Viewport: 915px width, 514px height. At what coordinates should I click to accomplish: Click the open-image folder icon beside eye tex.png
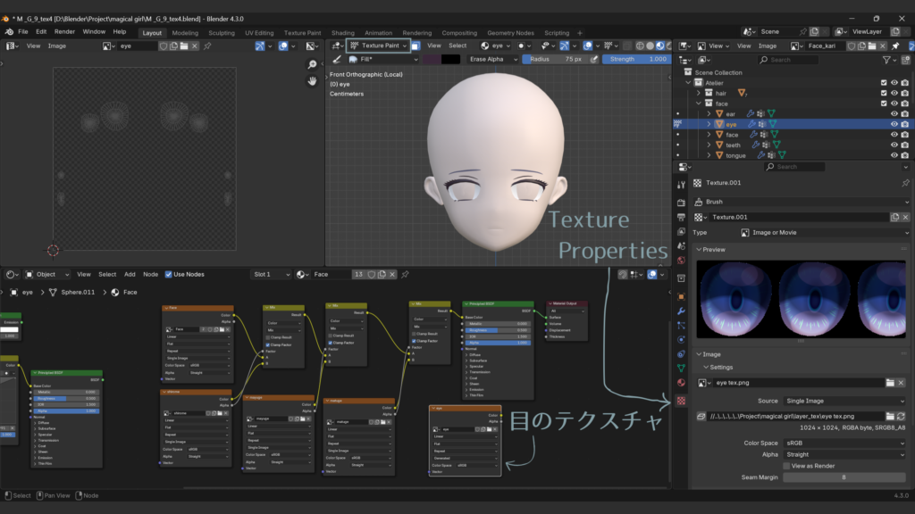coord(890,382)
